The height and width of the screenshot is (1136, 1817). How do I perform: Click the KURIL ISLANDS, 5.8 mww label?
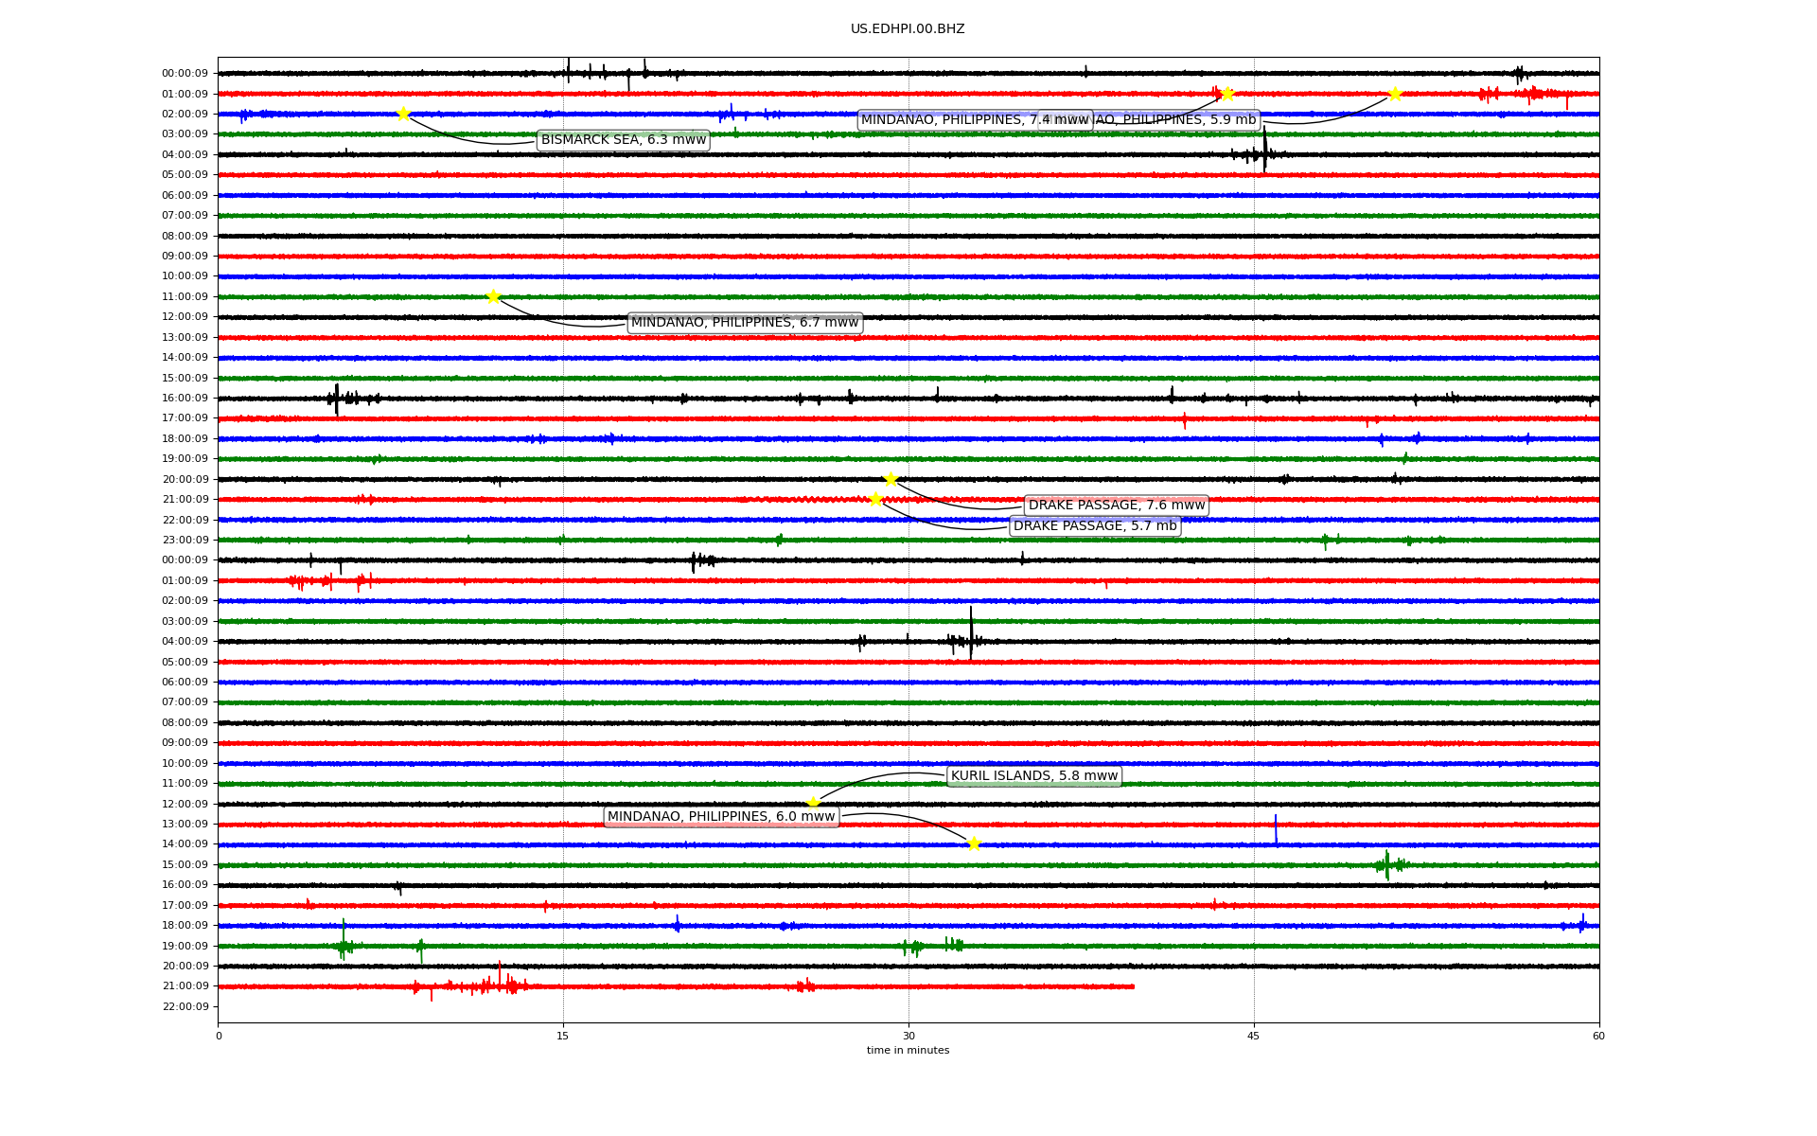point(1033,776)
